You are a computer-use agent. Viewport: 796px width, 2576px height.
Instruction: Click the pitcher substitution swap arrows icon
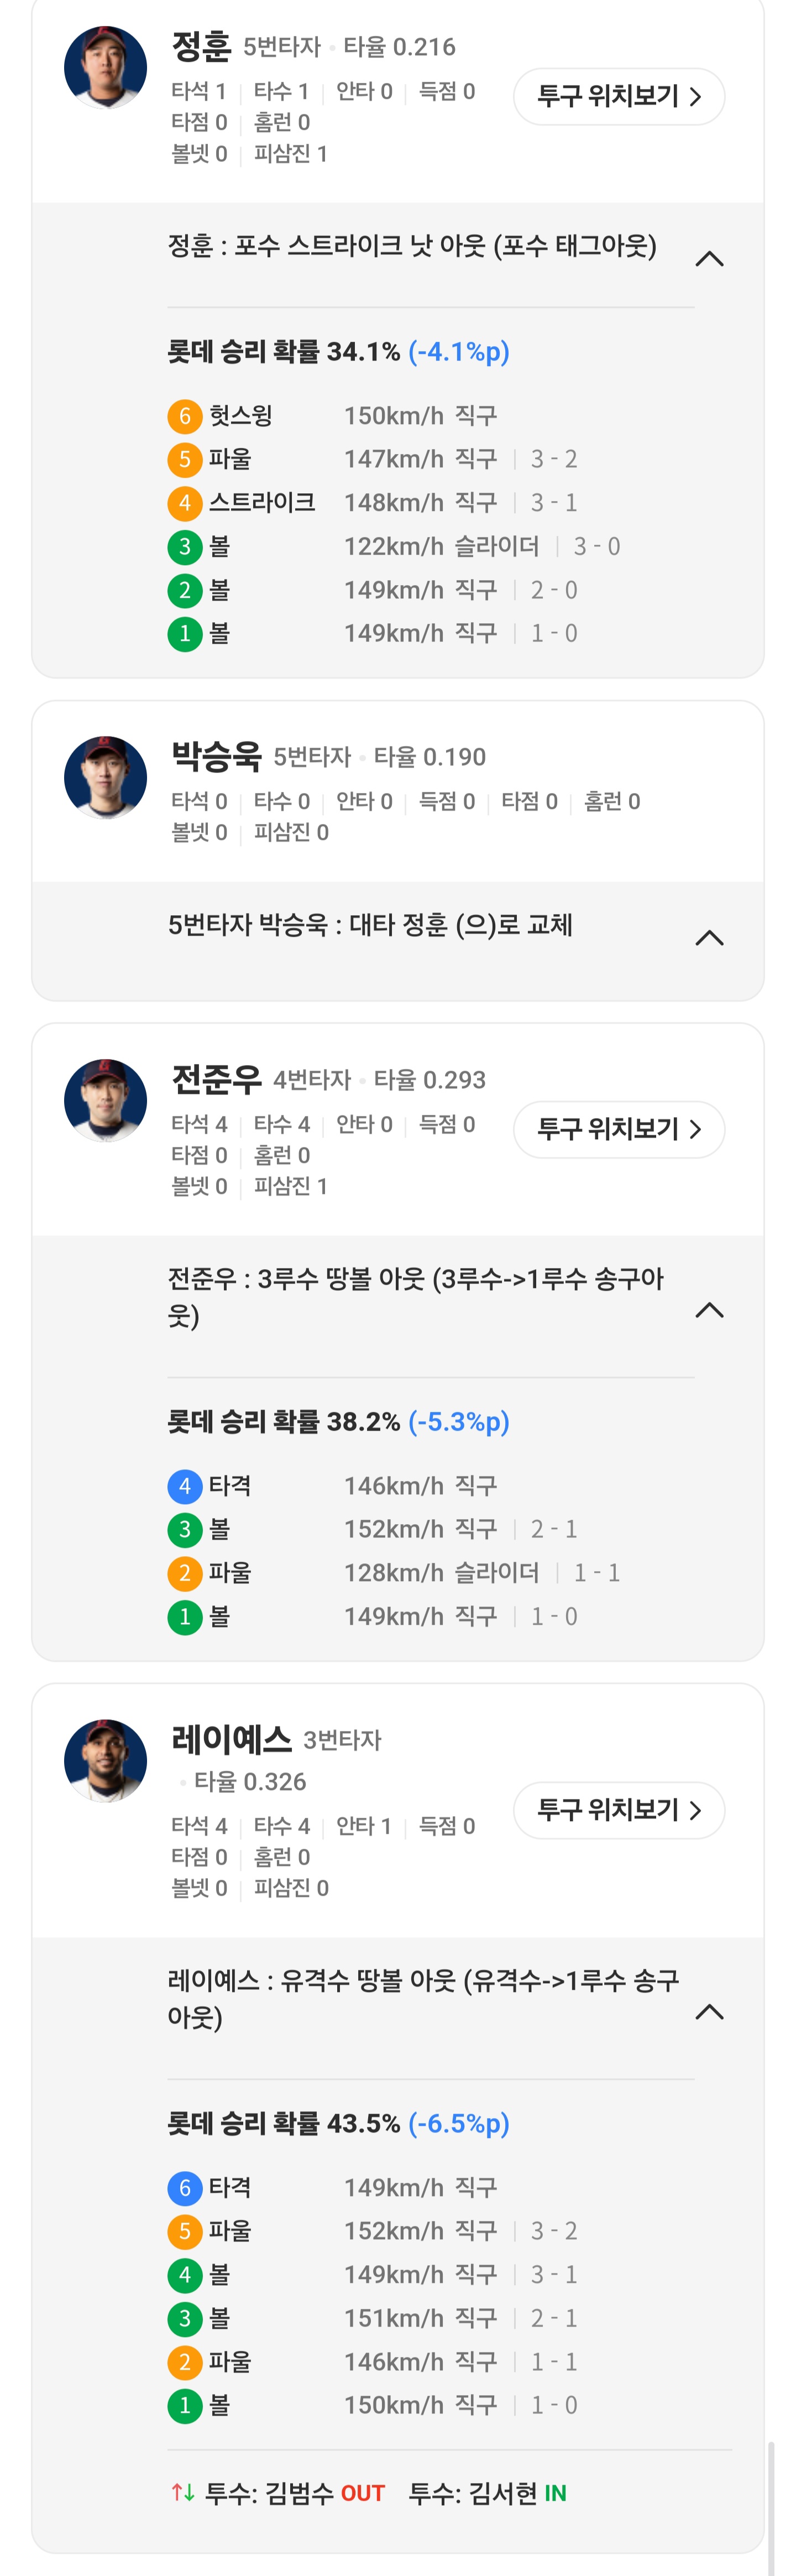183,2492
